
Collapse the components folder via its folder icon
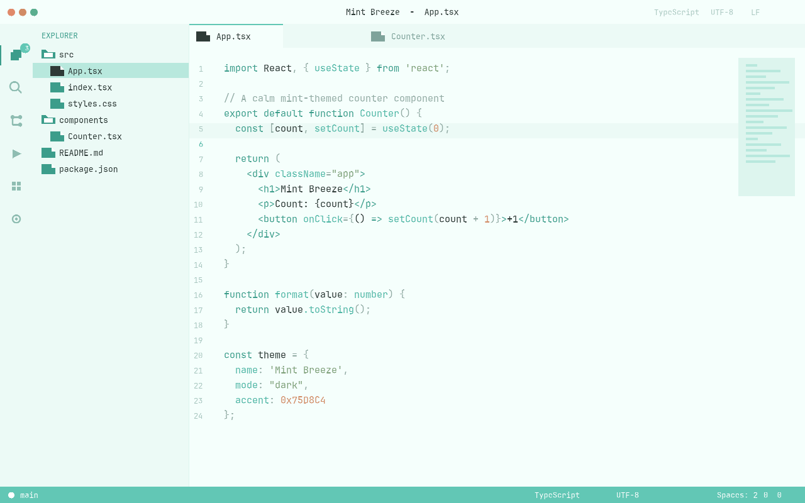(x=48, y=120)
